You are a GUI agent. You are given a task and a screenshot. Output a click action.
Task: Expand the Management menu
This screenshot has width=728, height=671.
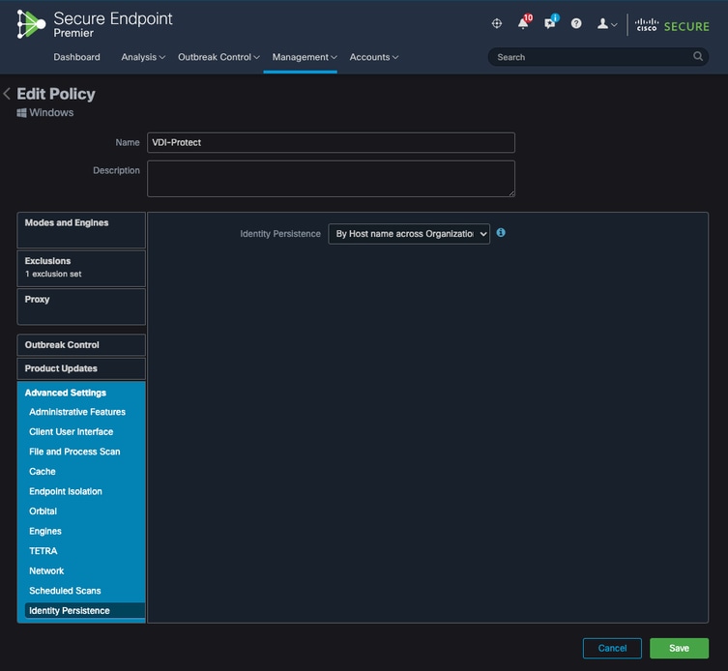click(305, 57)
